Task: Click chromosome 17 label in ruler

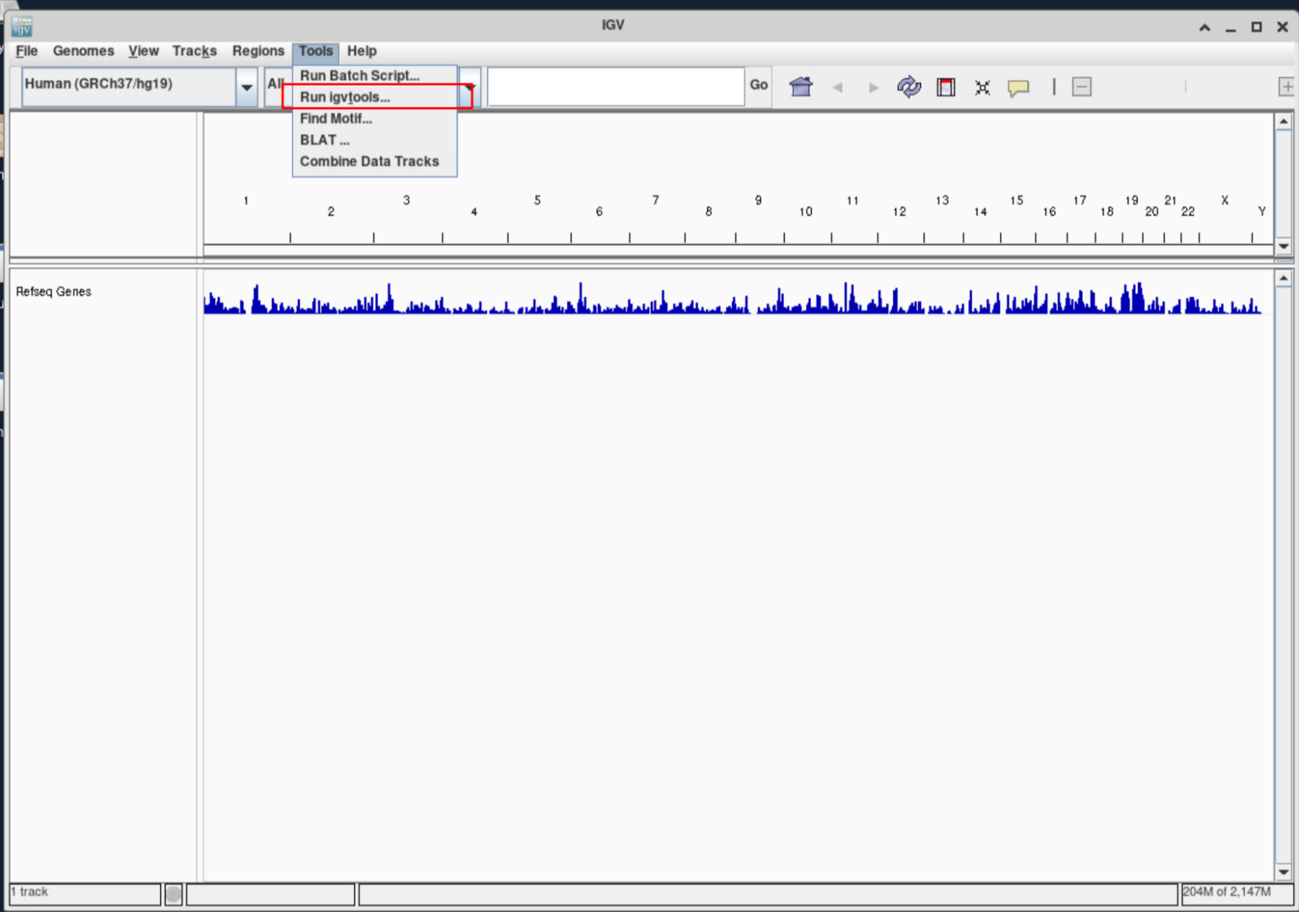Action: point(1079,200)
